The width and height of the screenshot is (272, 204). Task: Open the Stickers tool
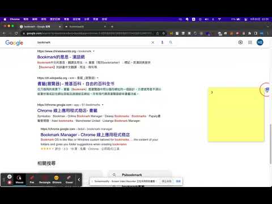click(x=57, y=180)
